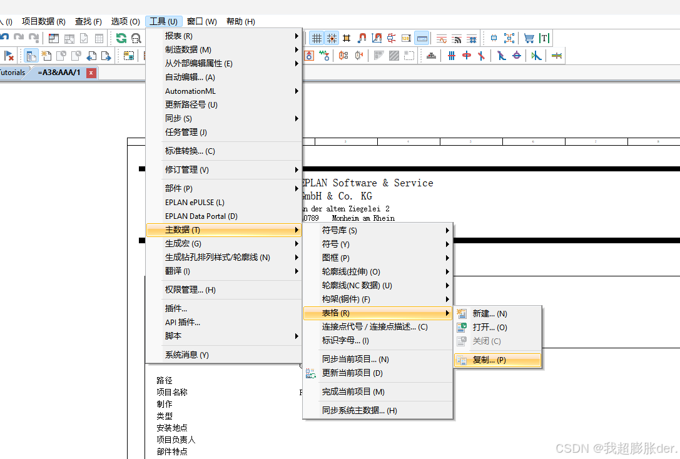The image size is (680, 459).
Task: Toggle snap to grid icon
Action: (x=332, y=38)
